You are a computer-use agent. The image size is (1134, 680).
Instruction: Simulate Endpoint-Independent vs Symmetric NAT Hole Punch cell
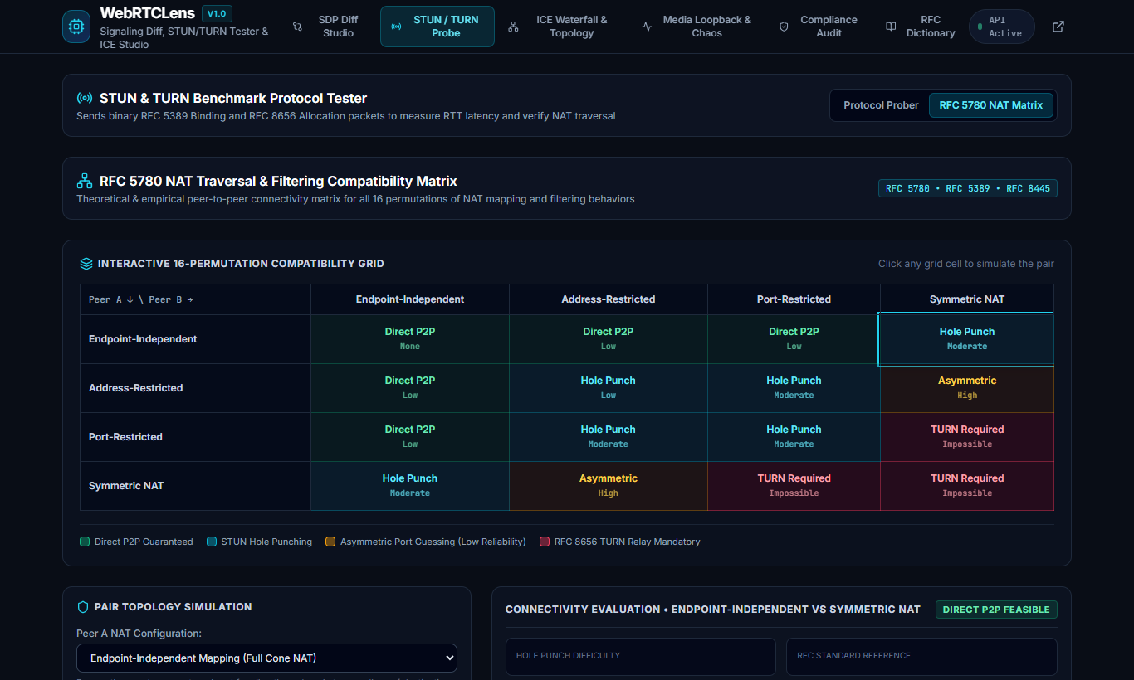click(x=967, y=339)
